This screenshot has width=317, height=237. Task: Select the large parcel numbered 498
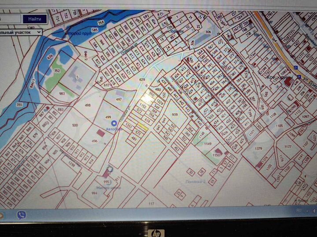point(87,105)
